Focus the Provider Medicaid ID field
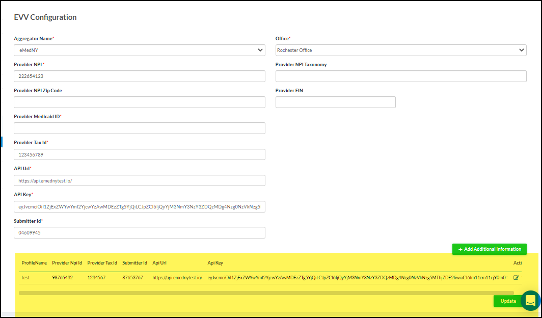The width and height of the screenshot is (542, 318). pyautogui.click(x=139, y=128)
